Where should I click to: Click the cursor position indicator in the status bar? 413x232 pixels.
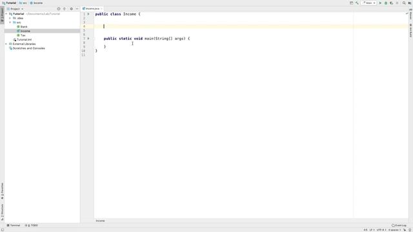pyautogui.click(x=365, y=229)
